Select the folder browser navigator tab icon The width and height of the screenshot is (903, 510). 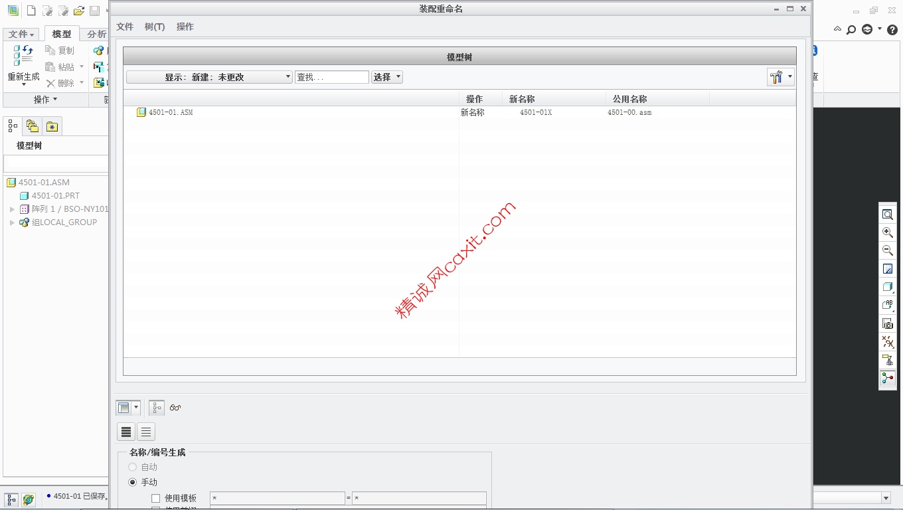32,126
